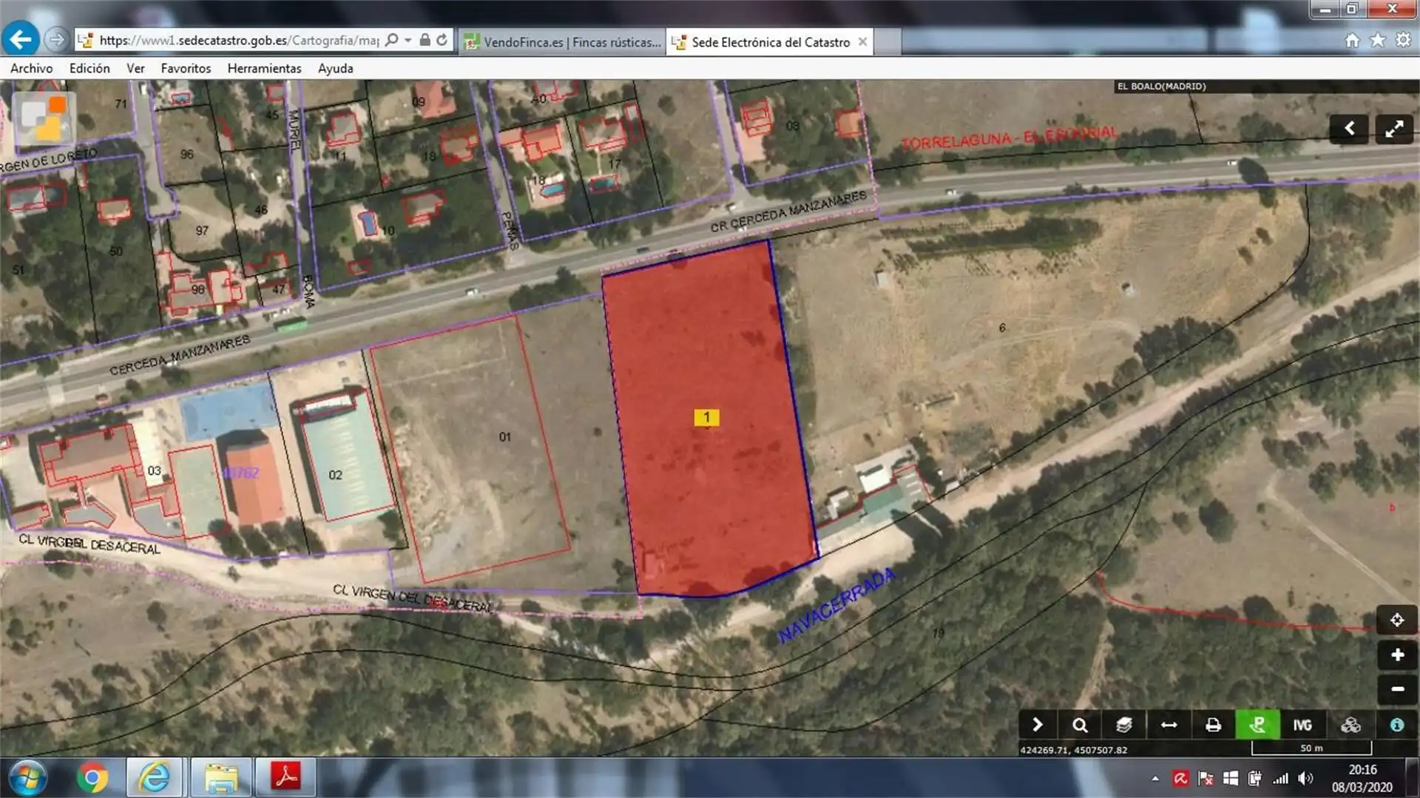Viewport: 1420px width, 798px height.
Task: Click parcel label 01 on the map
Action: (504, 437)
